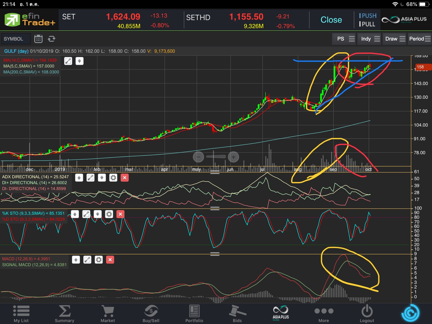Go to Market tab

108,314
